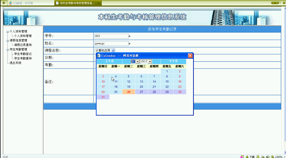This screenshot has width=286, height=158.
Task: Pick date 17 in the calendar
Action: tap(103, 87)
